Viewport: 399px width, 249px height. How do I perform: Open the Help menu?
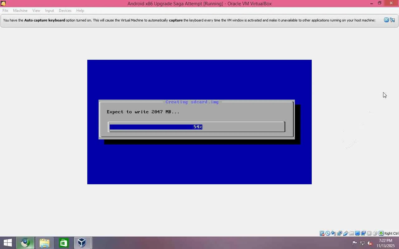click(80, 11)
